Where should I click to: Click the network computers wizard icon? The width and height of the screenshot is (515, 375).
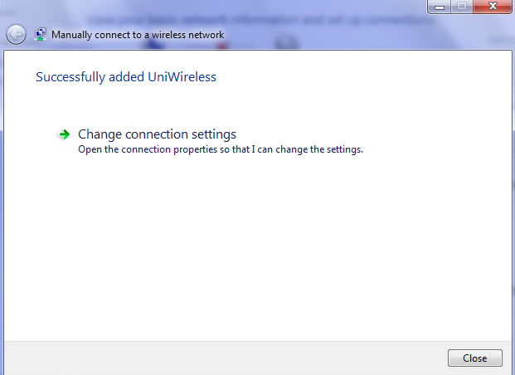40,35
